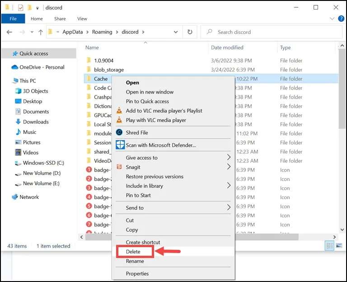347x282 pixels.
Task: Click the vertical scrollbar thumb
Action: 342,89
